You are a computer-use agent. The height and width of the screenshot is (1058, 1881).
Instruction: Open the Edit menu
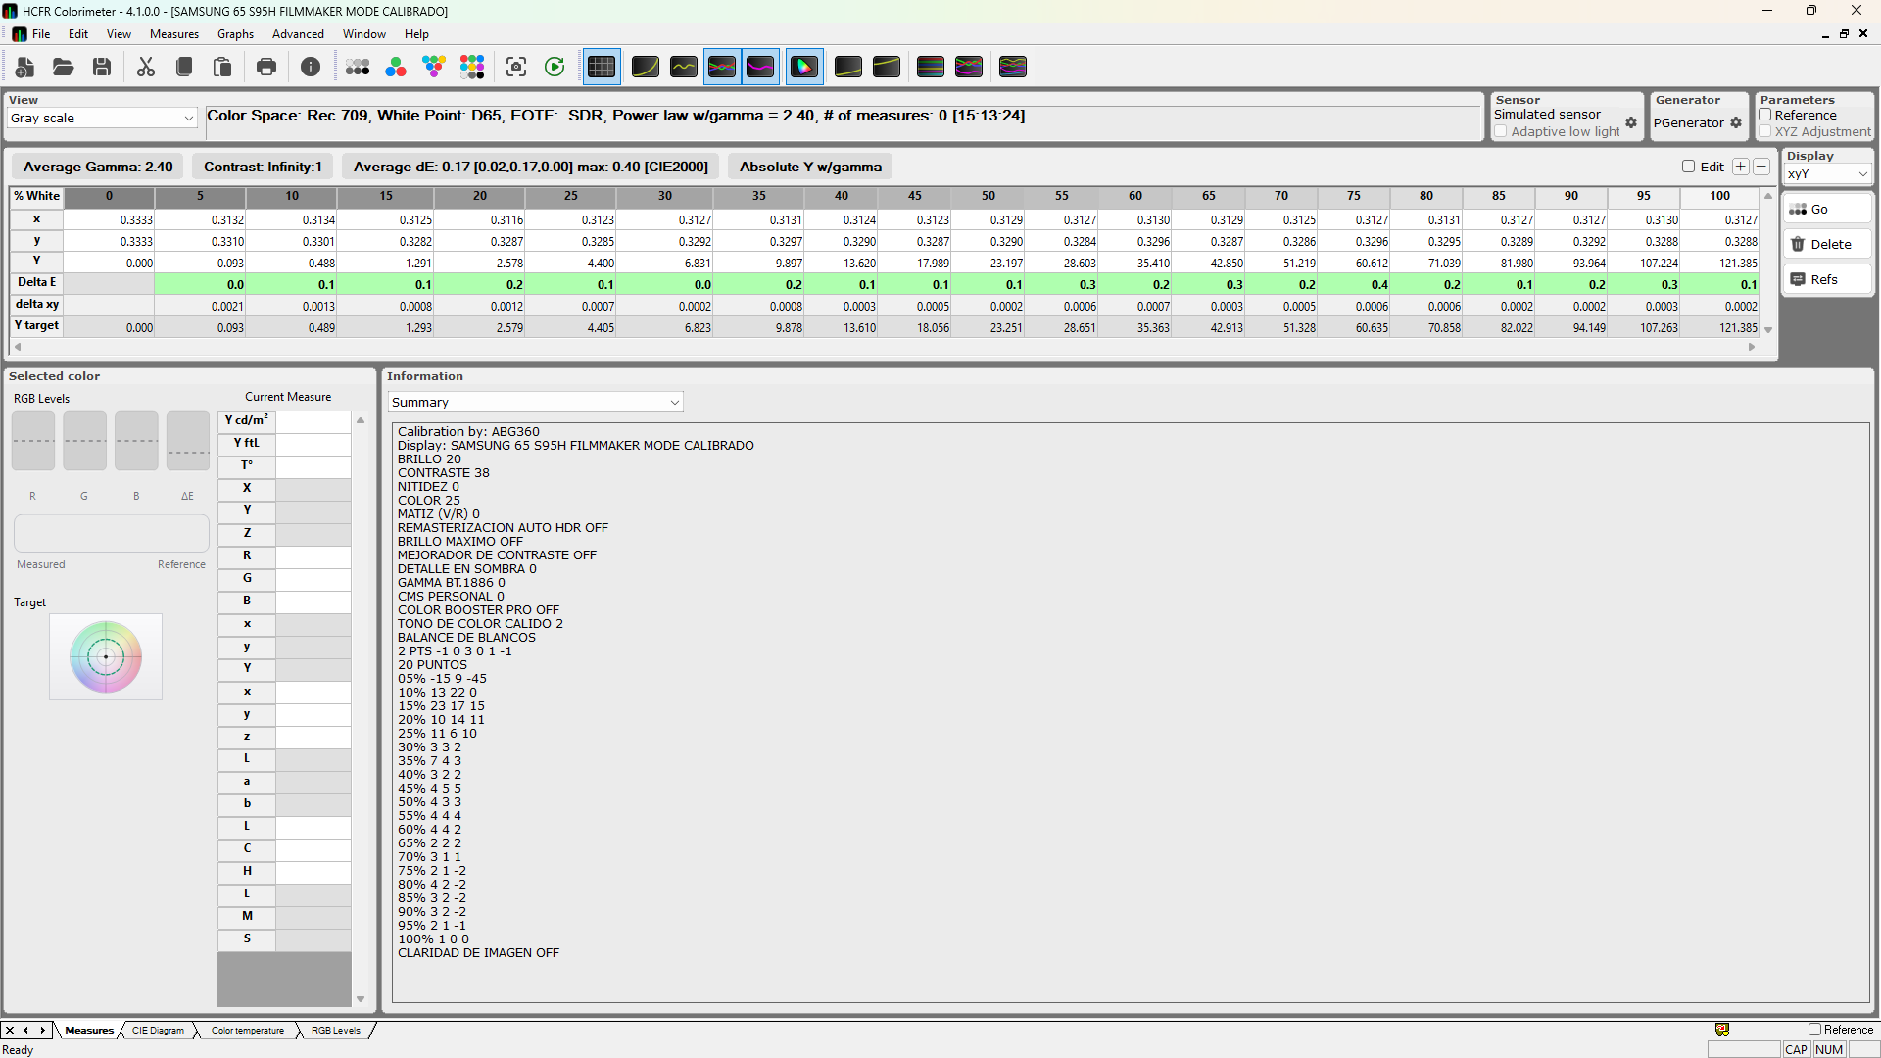(78, 33)
